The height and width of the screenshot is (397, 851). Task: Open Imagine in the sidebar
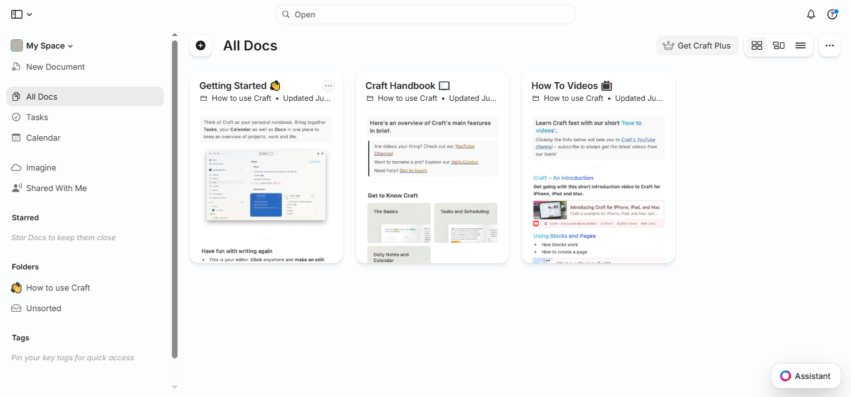tap(85, 167)
